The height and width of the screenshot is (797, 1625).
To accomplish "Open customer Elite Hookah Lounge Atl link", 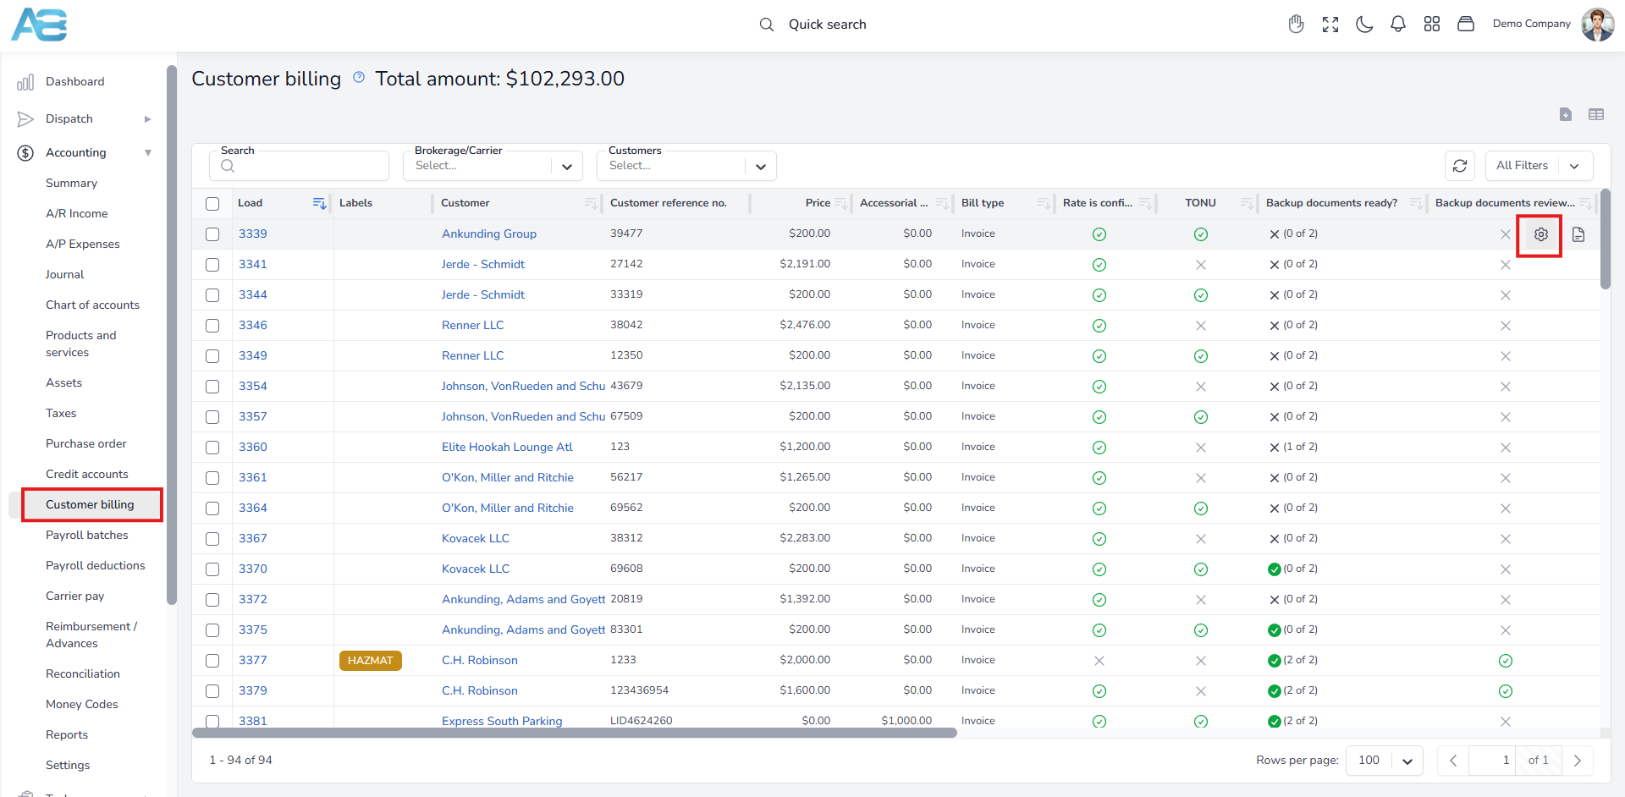I will 507,447.
